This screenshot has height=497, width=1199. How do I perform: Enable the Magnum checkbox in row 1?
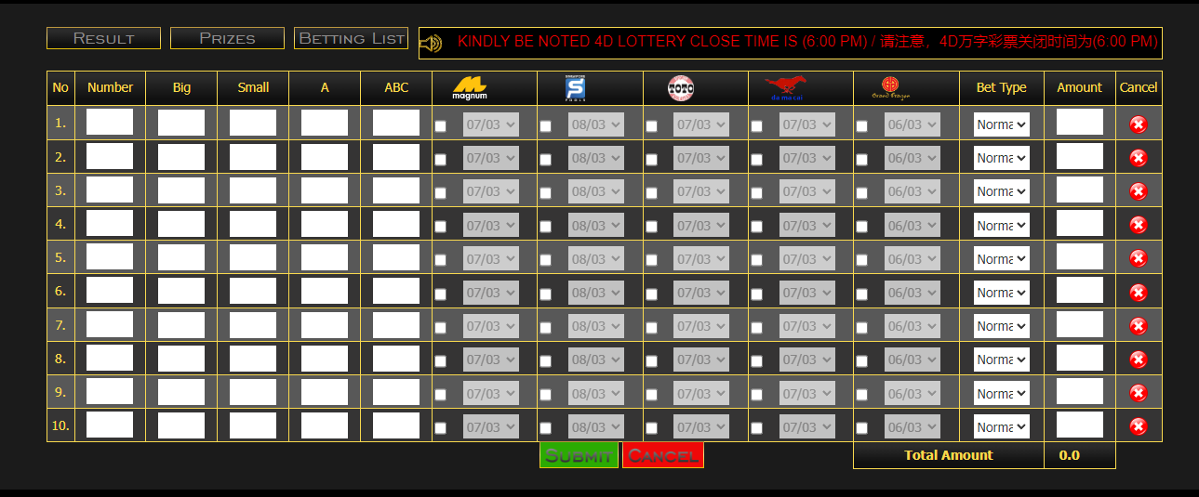pos(441,126)
